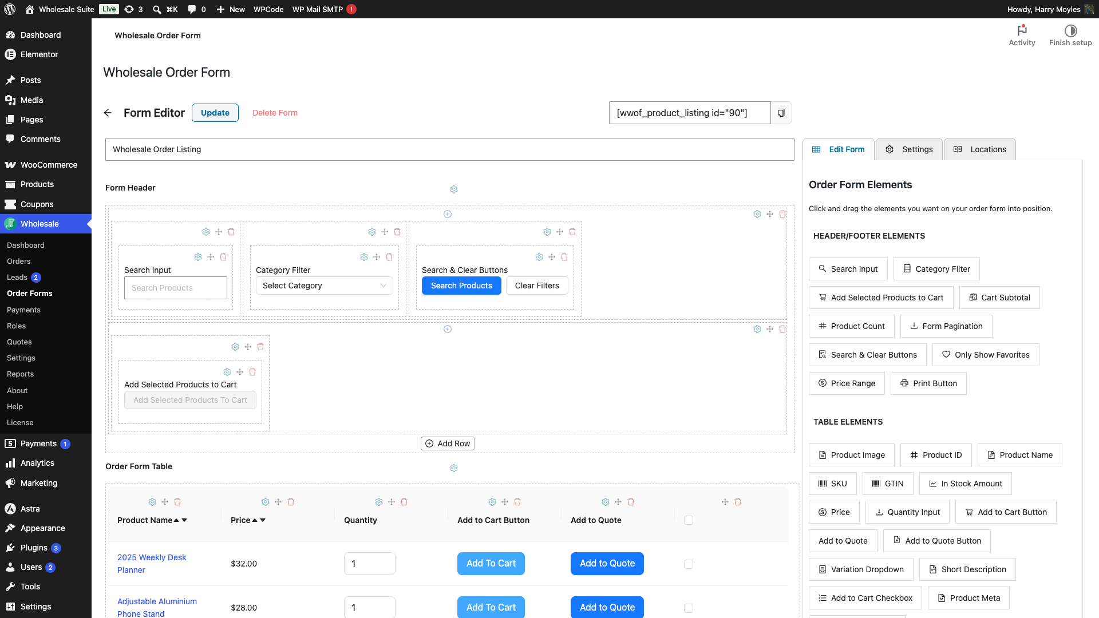
Task: Click move handle of Category Filter element
Action: point(377,257)
